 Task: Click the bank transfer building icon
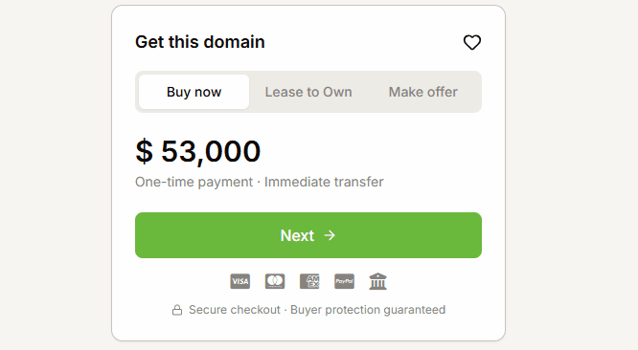click(378, 281)
